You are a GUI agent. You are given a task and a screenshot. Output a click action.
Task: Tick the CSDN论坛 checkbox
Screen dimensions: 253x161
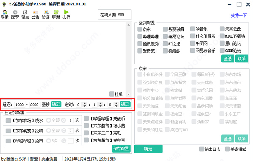click(222, 51)
